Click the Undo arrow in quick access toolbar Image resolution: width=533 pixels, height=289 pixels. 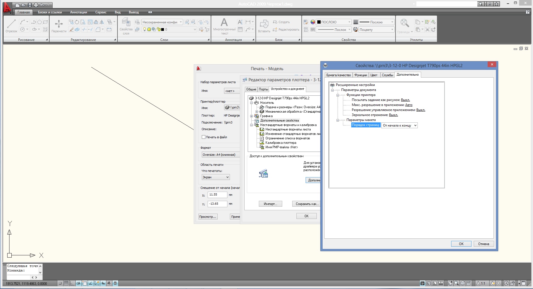(x=42, y=5)
